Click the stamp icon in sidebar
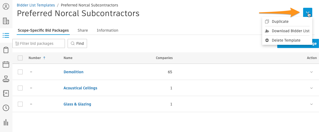319x132 pixels. point(6,79)
